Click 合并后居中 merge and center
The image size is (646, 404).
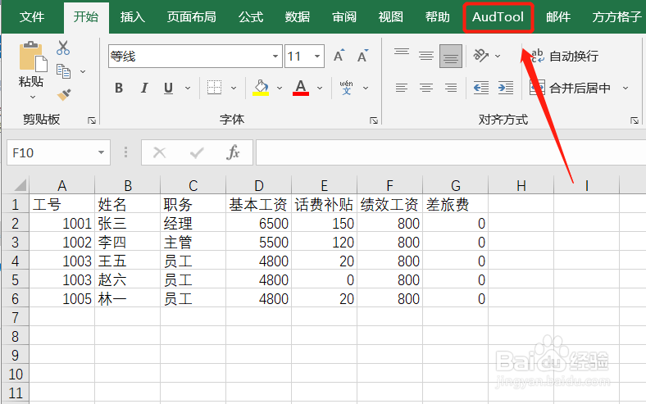[x=570, y=88]
